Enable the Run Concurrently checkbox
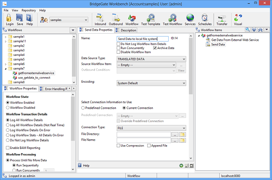The height and width of the screenshot is (180, 272). point(119,48)
